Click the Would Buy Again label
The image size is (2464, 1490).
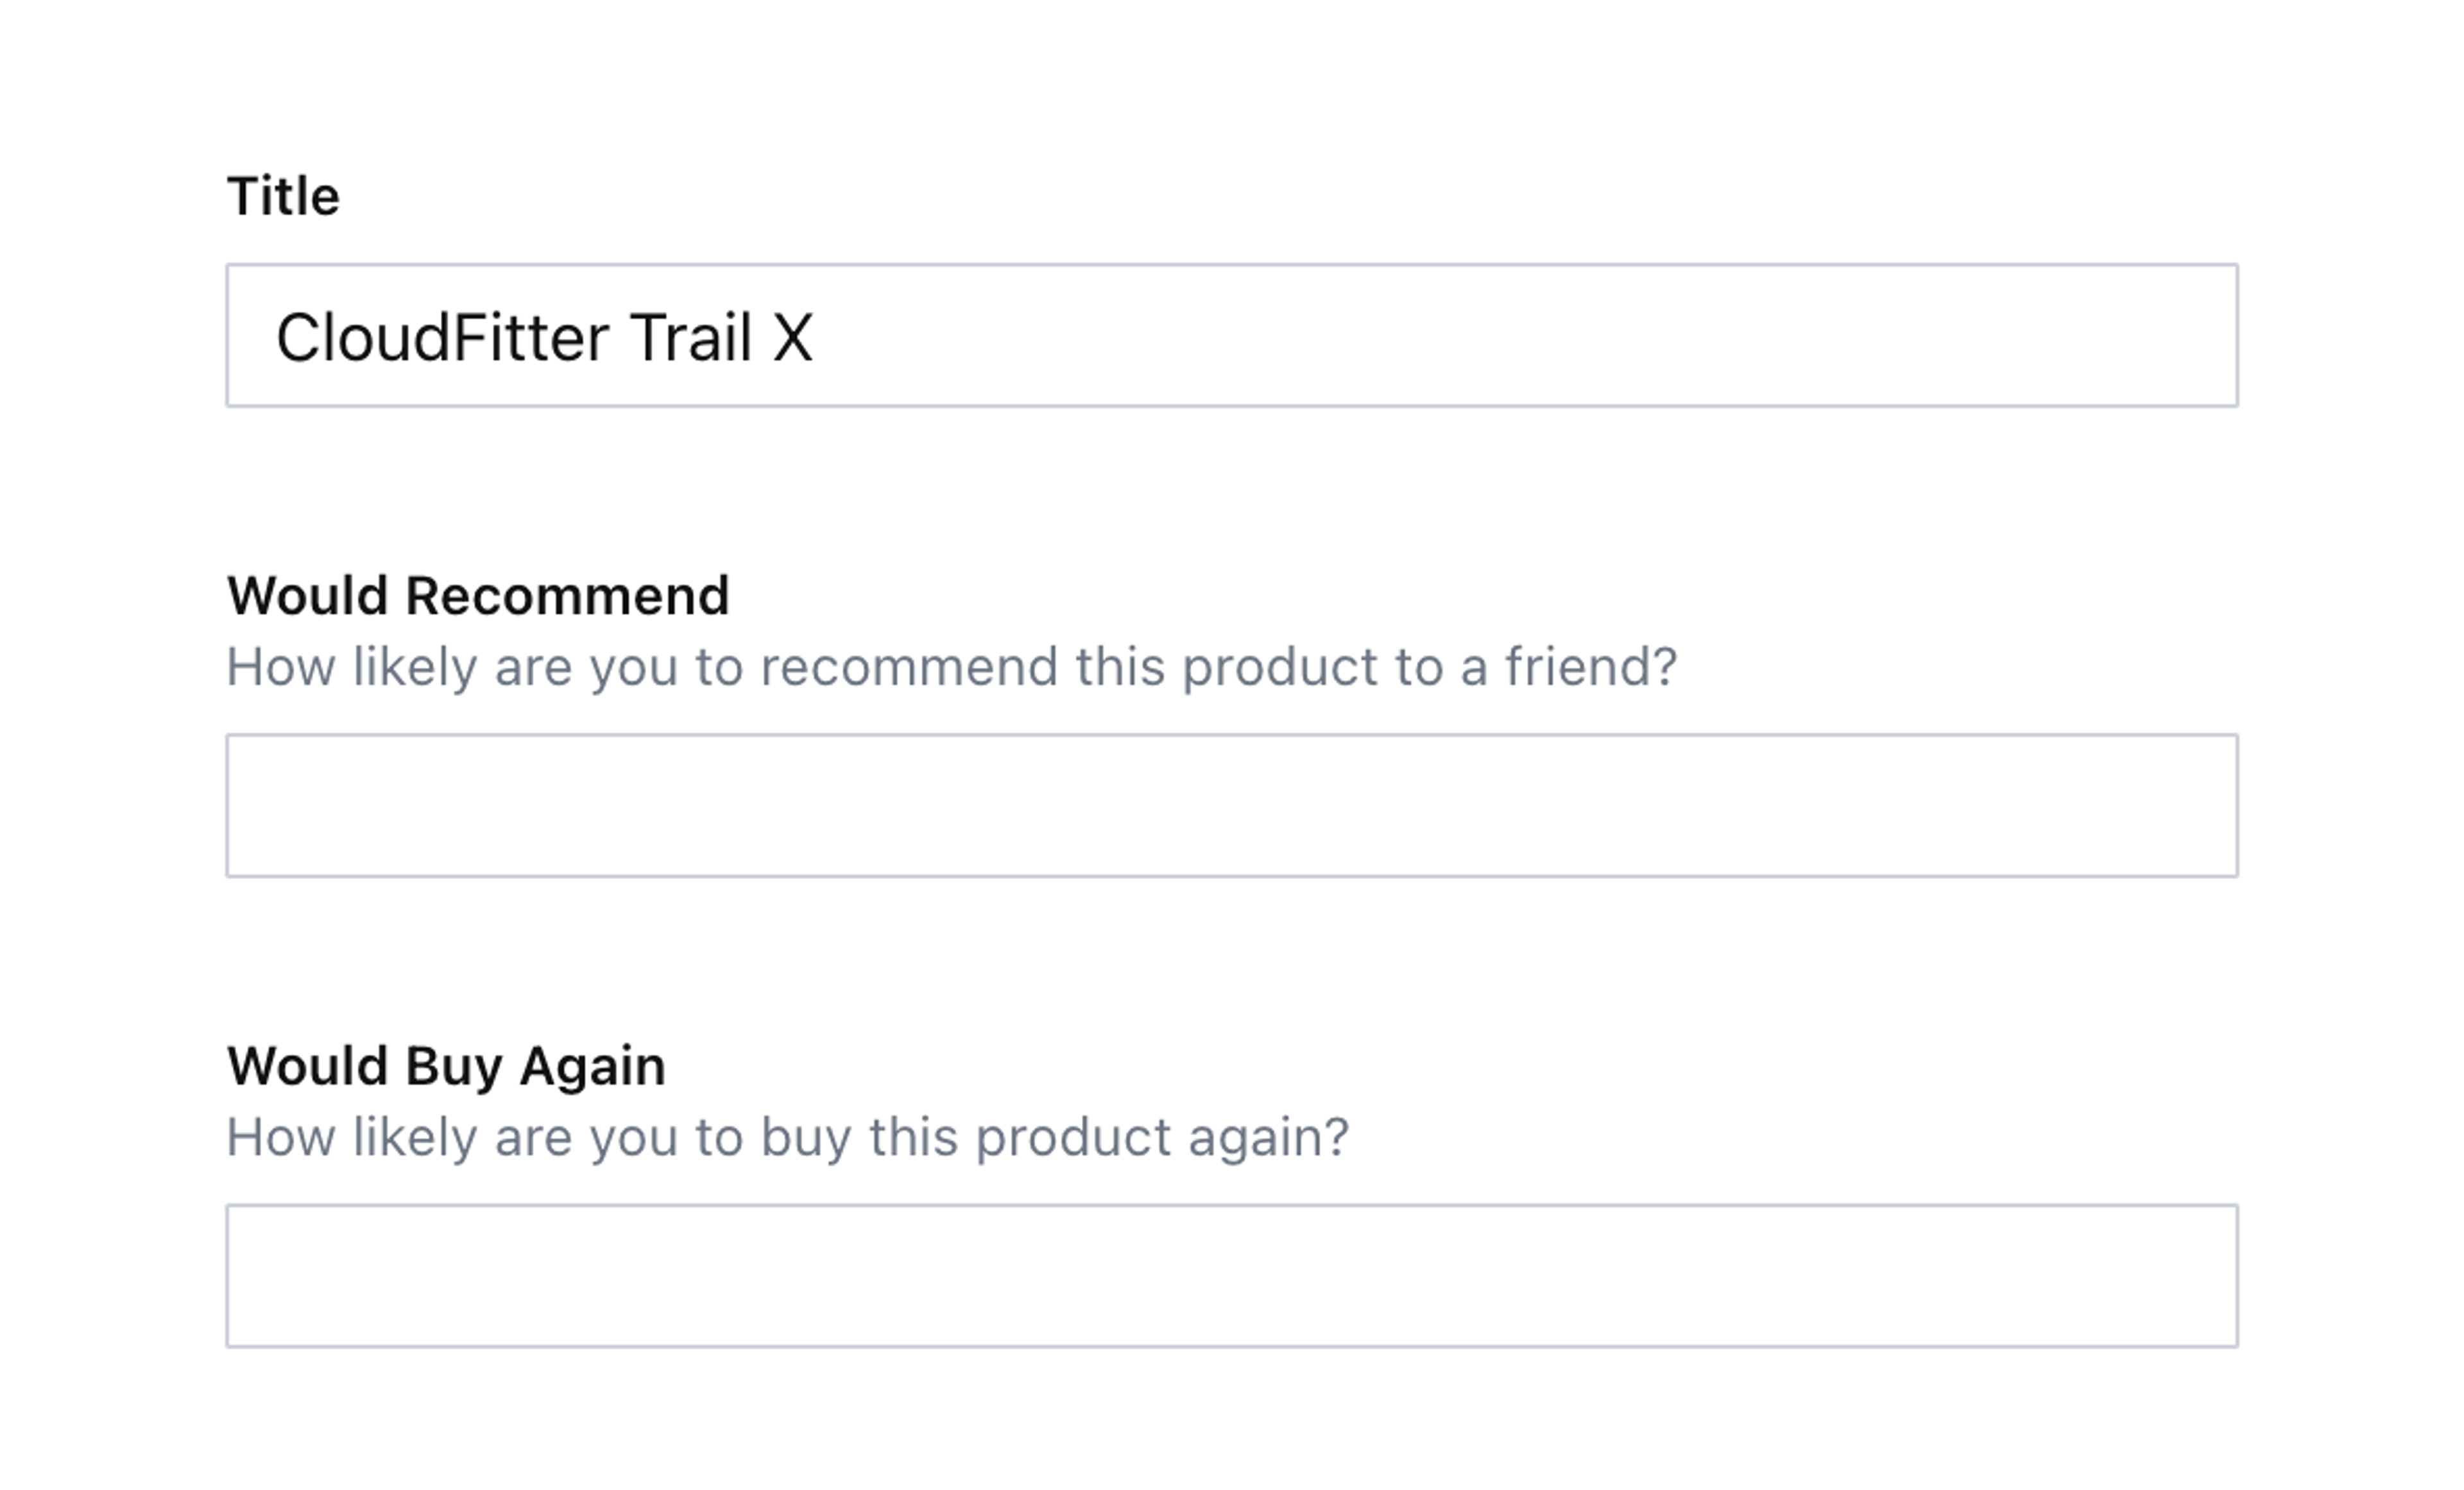[x=446, y=1066]
